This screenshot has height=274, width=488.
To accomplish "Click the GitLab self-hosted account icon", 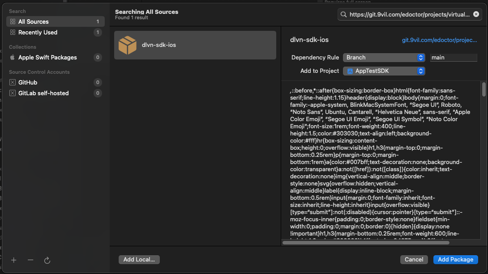I will pos(13,93).
